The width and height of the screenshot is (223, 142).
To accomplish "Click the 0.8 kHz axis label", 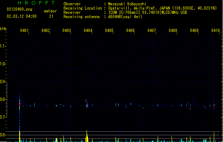I will (3, 99).
